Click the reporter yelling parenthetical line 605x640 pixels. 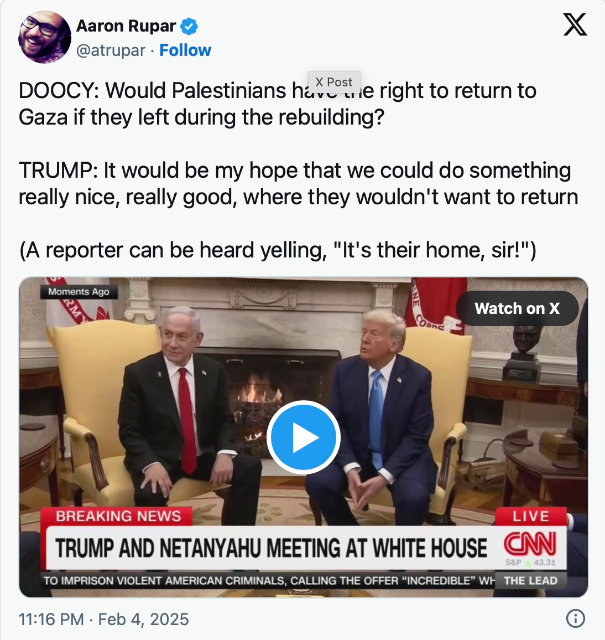(x=278, y=250)
